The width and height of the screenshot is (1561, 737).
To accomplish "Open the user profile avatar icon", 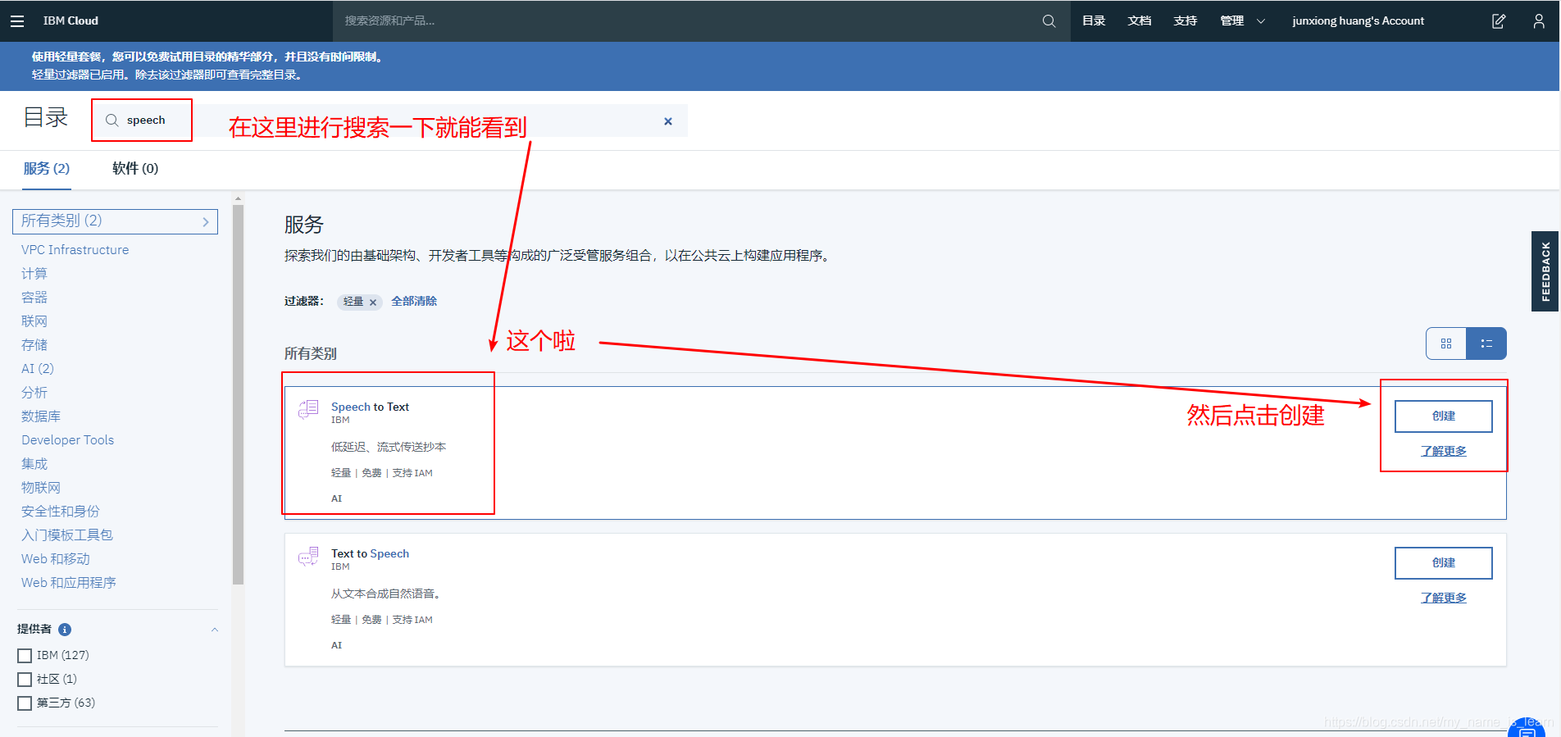I will pos(1539,21).
